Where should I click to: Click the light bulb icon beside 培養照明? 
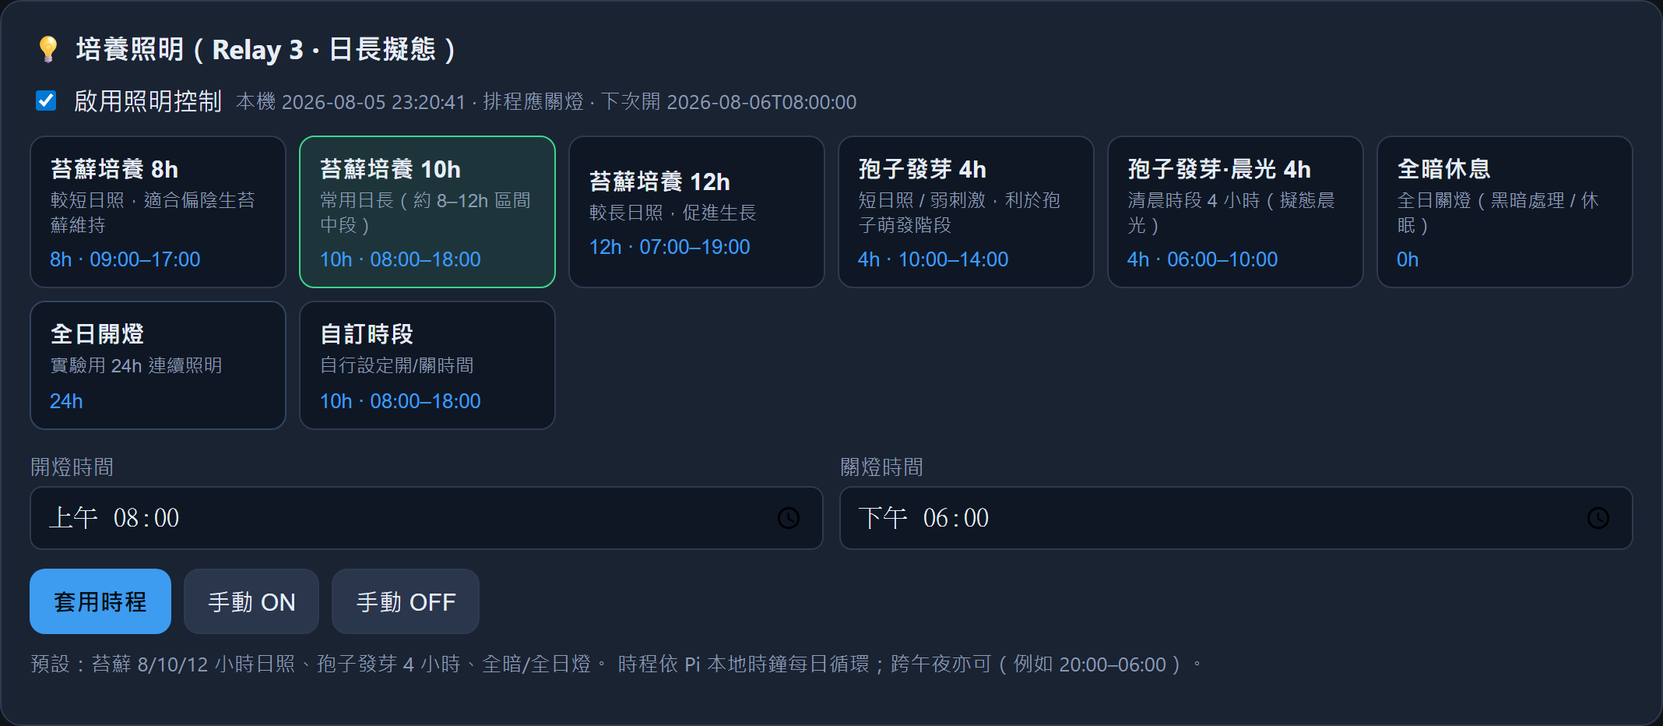tap(47, 49)
